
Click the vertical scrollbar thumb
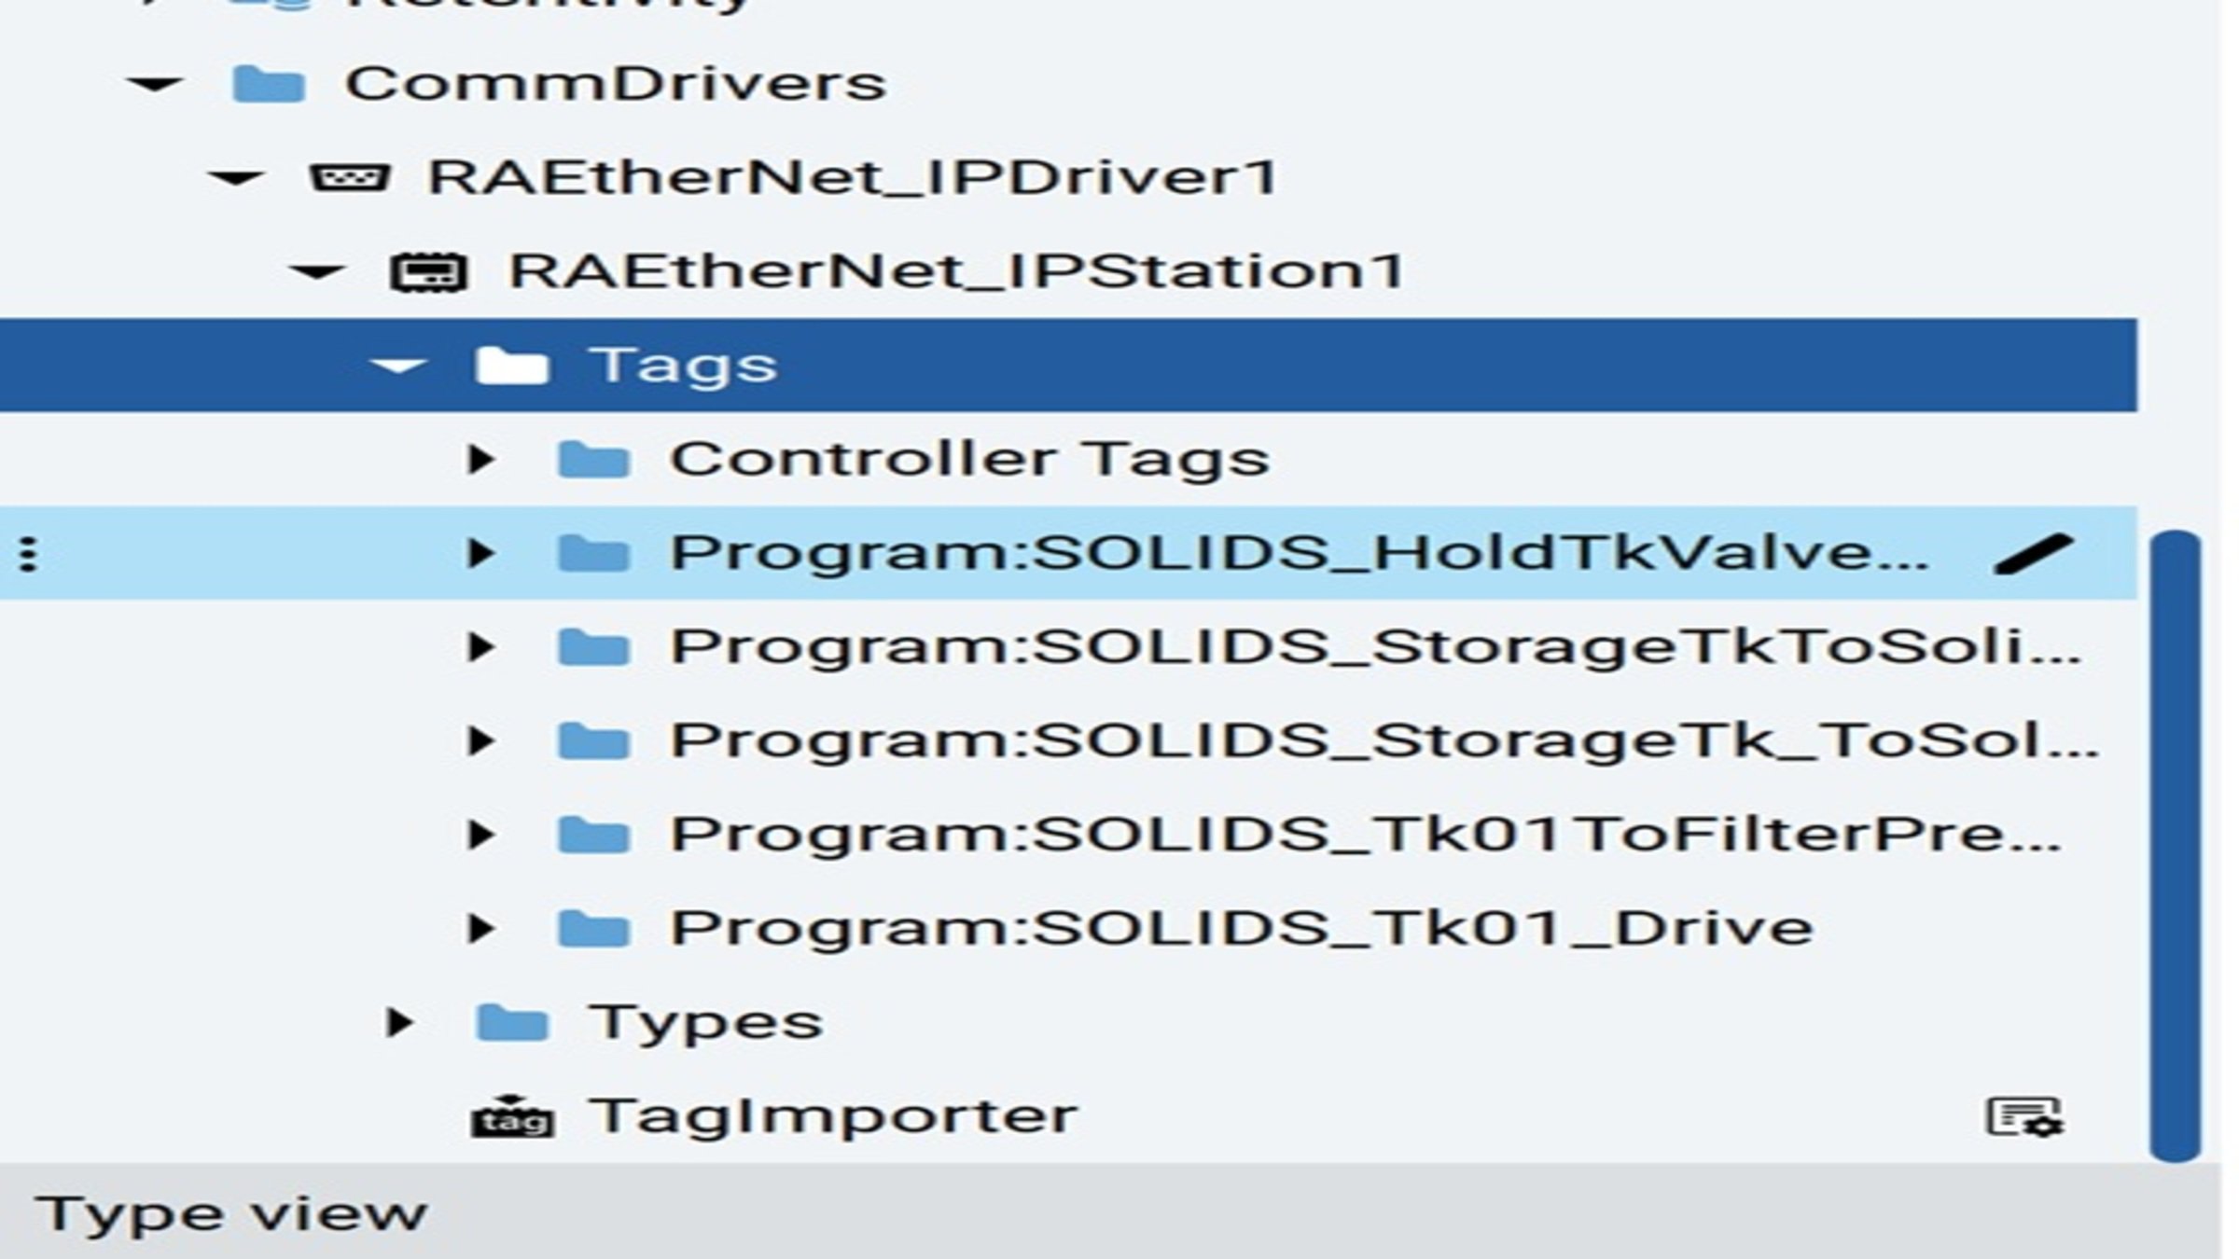(x=2176, y=846)
